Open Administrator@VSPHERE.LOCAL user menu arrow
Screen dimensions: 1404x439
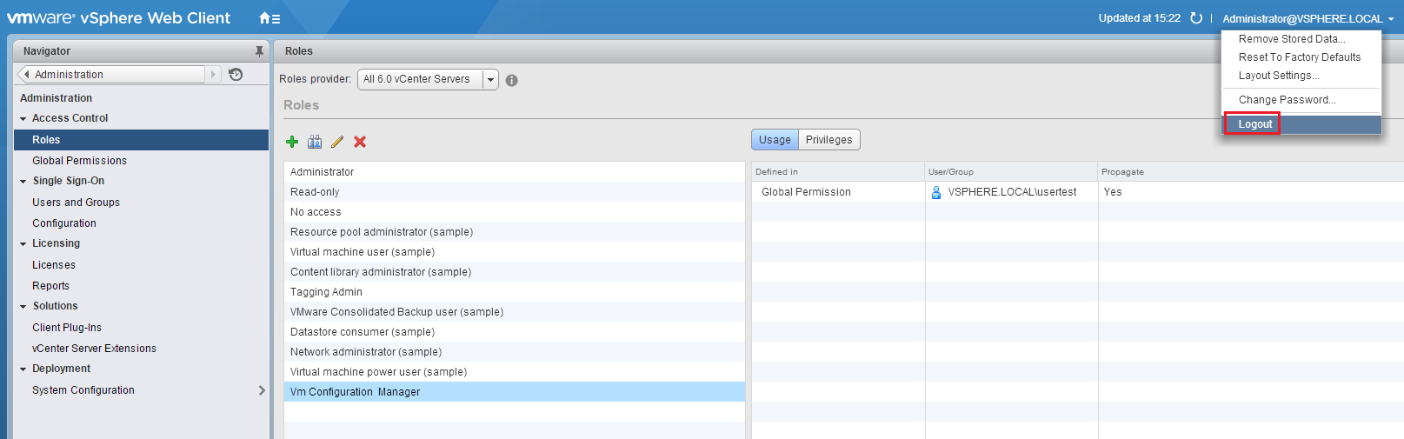(x=1391, y=19)
